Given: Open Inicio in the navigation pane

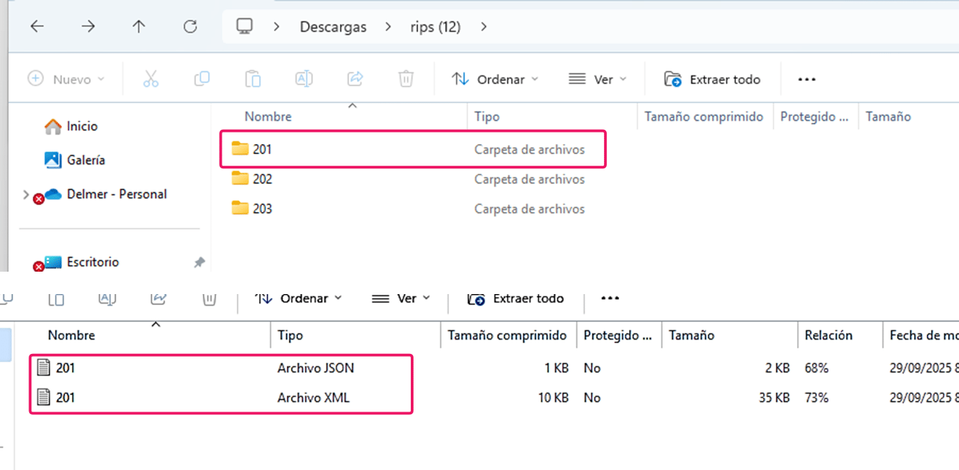Looking at the screenshot, I should click(x=71, y=126).
